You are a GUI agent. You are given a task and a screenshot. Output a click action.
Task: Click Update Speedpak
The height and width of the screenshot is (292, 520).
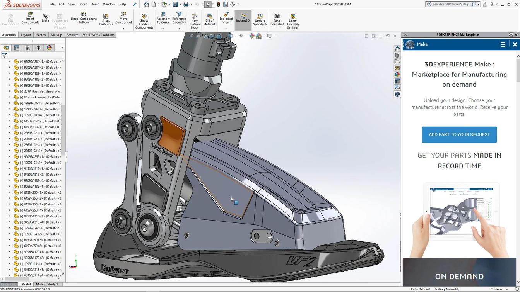point(260,19)
